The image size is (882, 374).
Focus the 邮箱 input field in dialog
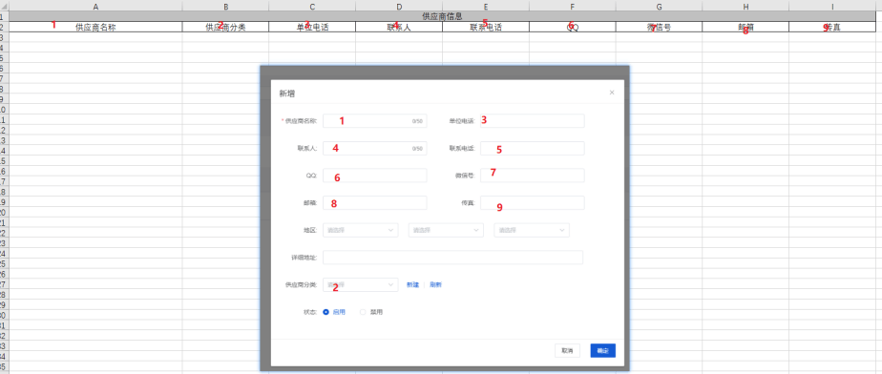pyautogui.click(x=374, y=202)
